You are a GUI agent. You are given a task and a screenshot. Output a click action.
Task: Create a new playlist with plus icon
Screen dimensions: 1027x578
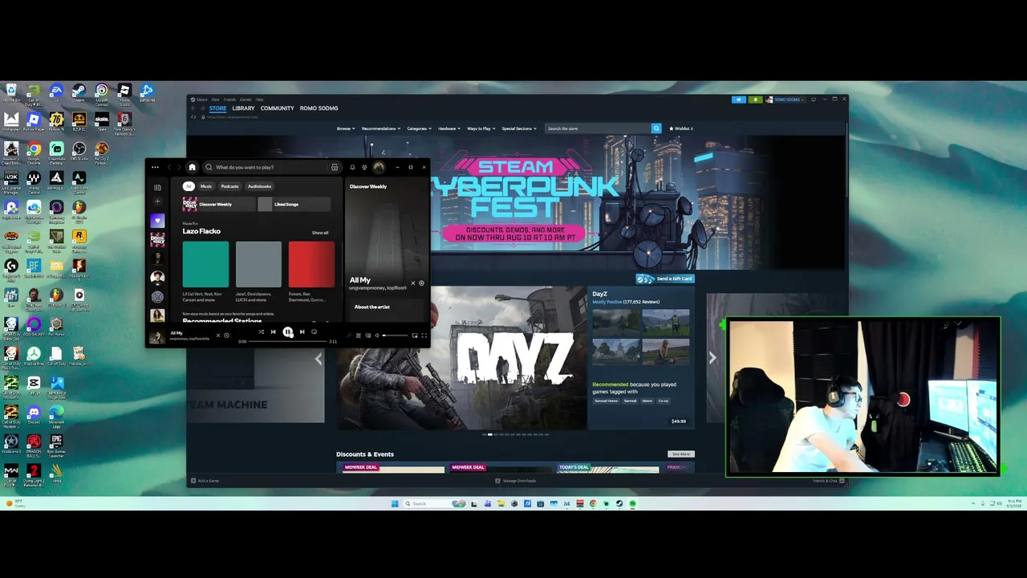157,201
